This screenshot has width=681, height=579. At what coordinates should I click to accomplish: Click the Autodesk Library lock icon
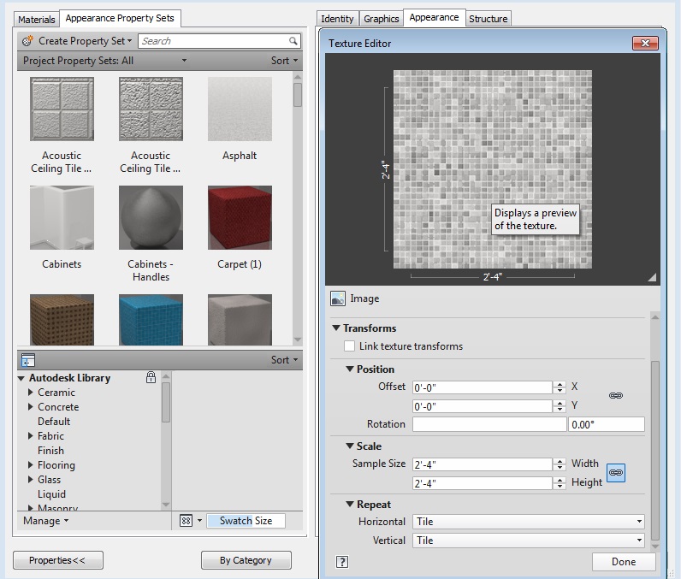tap(151, 377)
